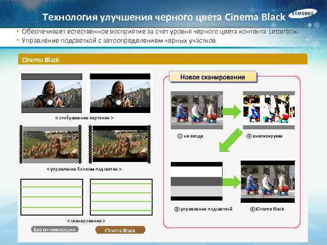Click the scanning diagram with four green lines
The height and width of the screenshot is (245, 327).
(121, 197)
